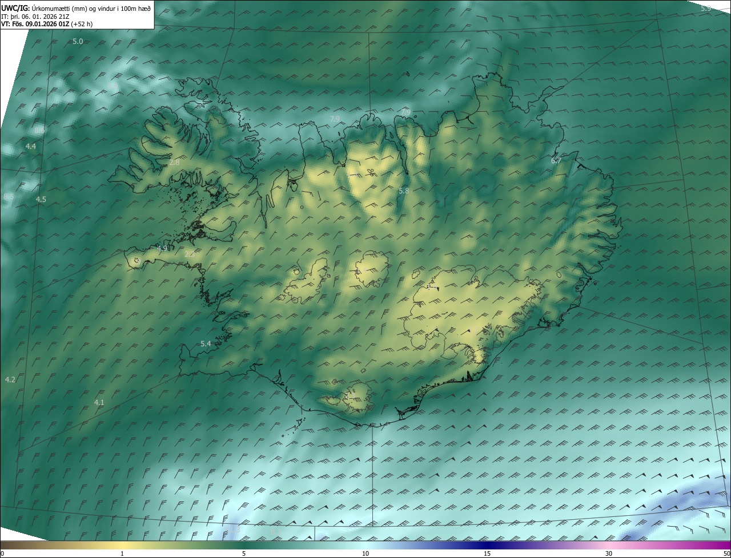
Task: Click the 2.8 value label in the Westfjords
Action: pyautogui.click(x=174, y=163)
